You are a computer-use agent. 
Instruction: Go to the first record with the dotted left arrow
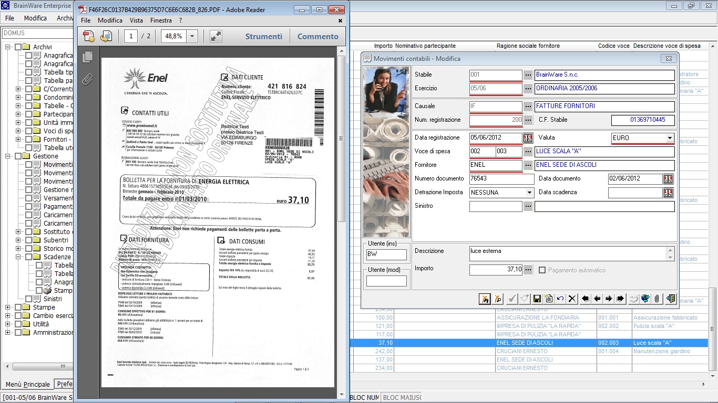coord(586,299)
